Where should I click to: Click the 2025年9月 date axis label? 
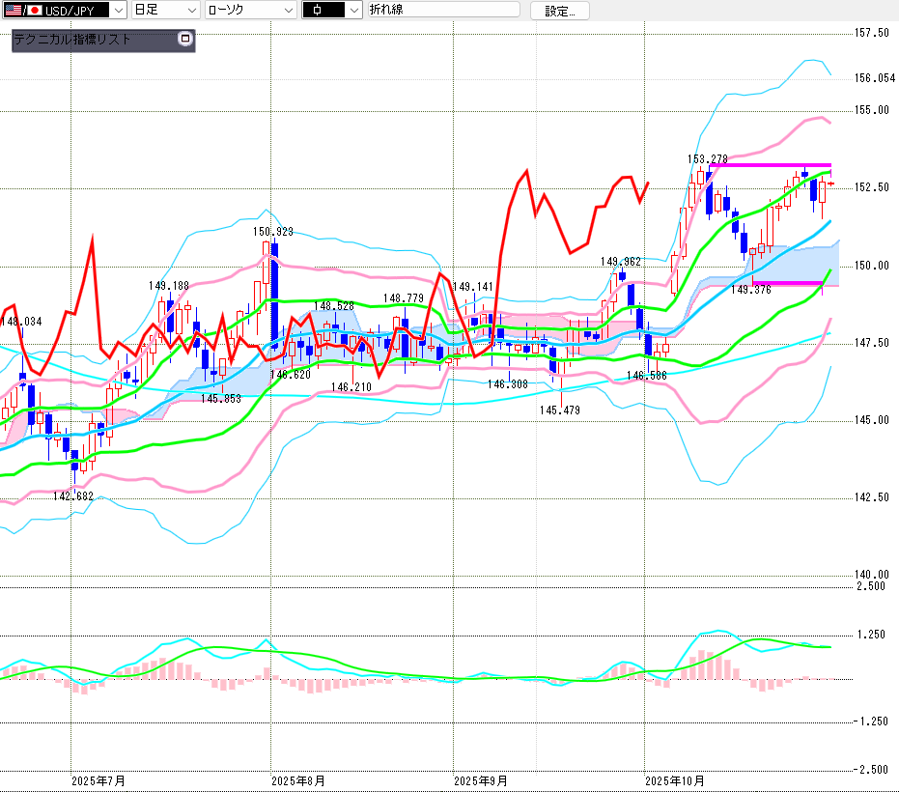coord(480,779)
